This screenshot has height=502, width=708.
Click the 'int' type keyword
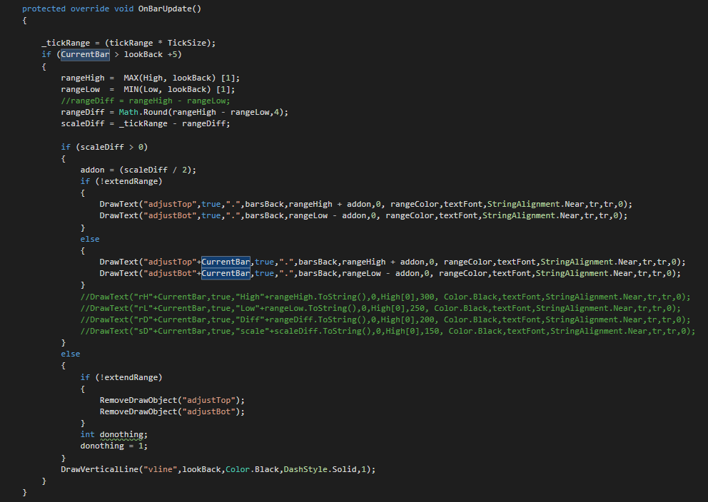88,434
